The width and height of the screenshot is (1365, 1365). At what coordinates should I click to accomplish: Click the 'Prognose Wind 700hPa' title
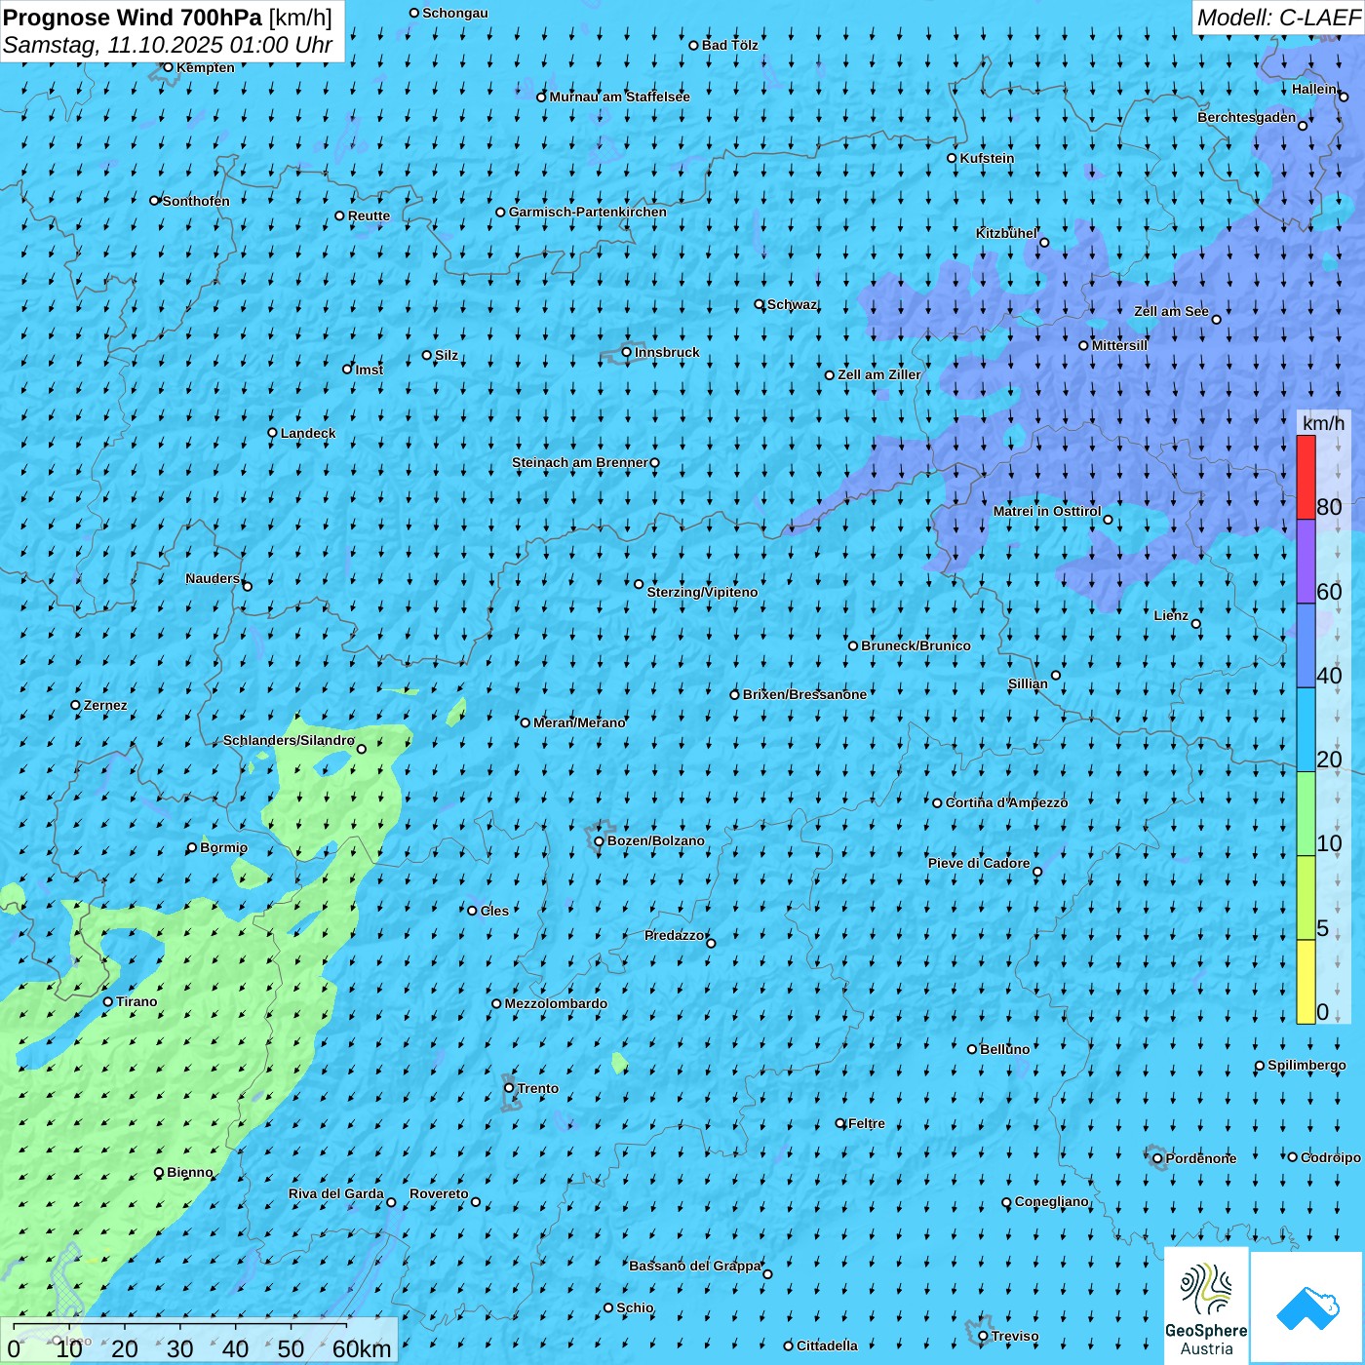pyautogui.click(x=133, y=18)
